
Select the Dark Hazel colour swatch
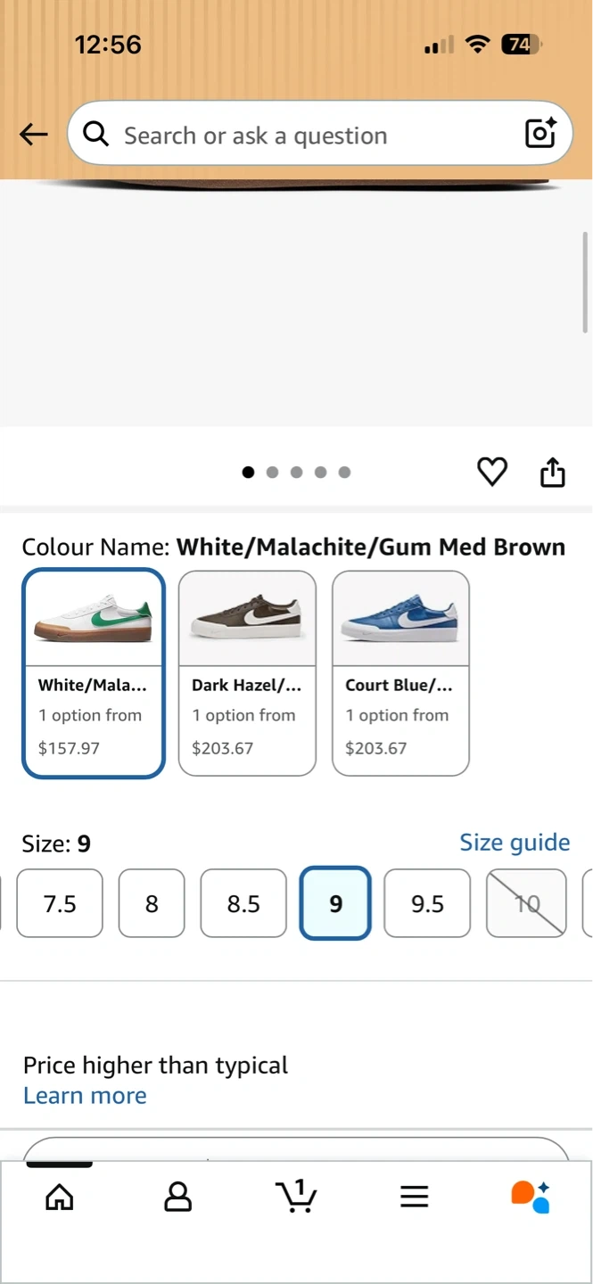point(247,673)
